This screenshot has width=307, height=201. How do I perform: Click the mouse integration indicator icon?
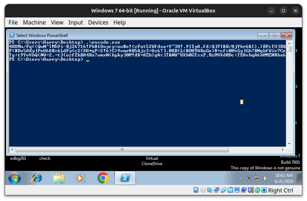[257, 190]
